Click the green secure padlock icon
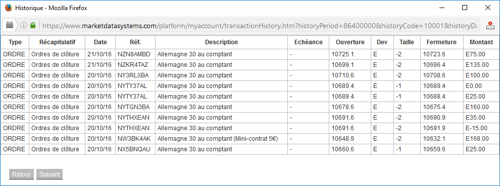Image resolution: width=500 pixels, height=186 pixels. [x=32, y=26]
